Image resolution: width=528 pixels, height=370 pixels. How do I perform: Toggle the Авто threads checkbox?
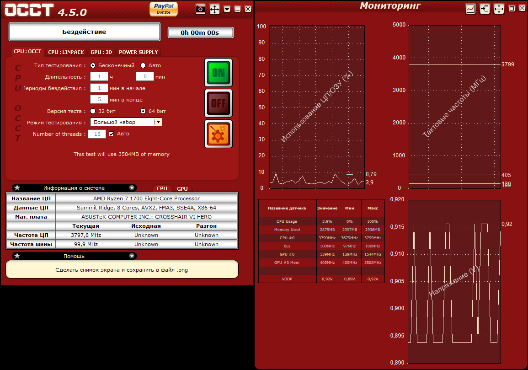pos(111,134)
